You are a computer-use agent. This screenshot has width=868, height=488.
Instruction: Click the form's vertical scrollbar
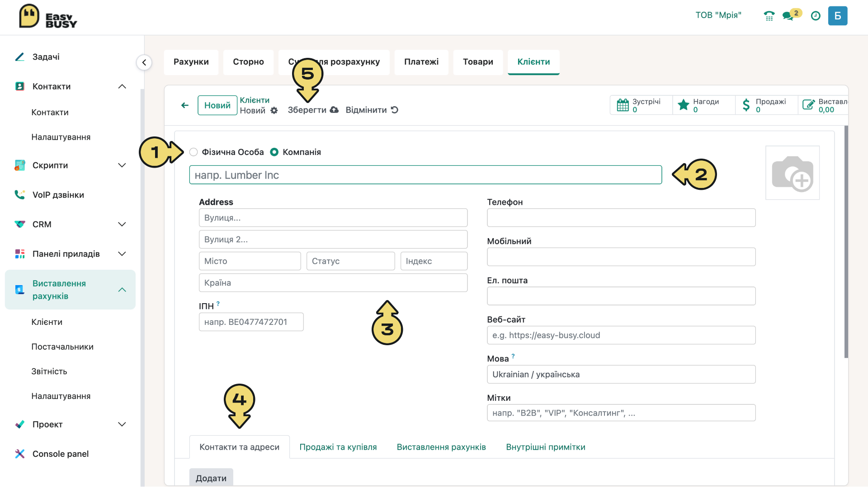(x=846, y=242)
